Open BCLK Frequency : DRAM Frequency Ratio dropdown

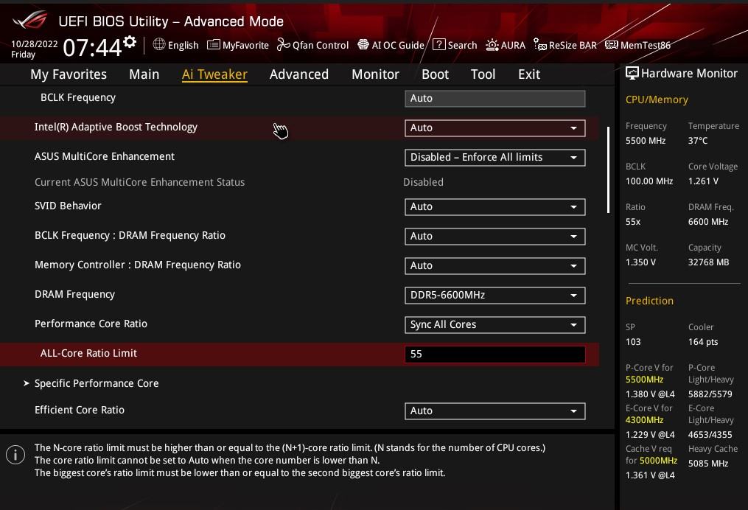click(x=494, y=236)
